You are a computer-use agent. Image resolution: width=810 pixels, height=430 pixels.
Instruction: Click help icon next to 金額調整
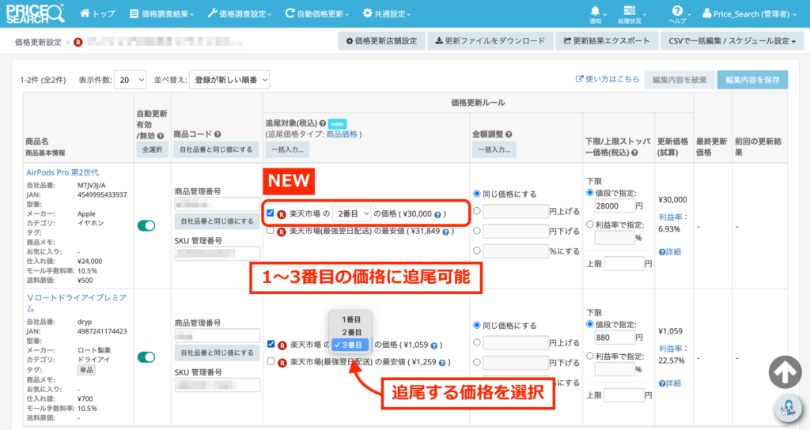[509, 134]
